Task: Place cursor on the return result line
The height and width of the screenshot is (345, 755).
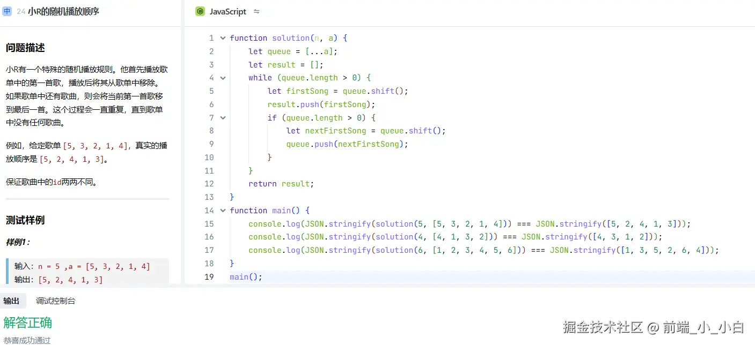Action: coord(281,184)
